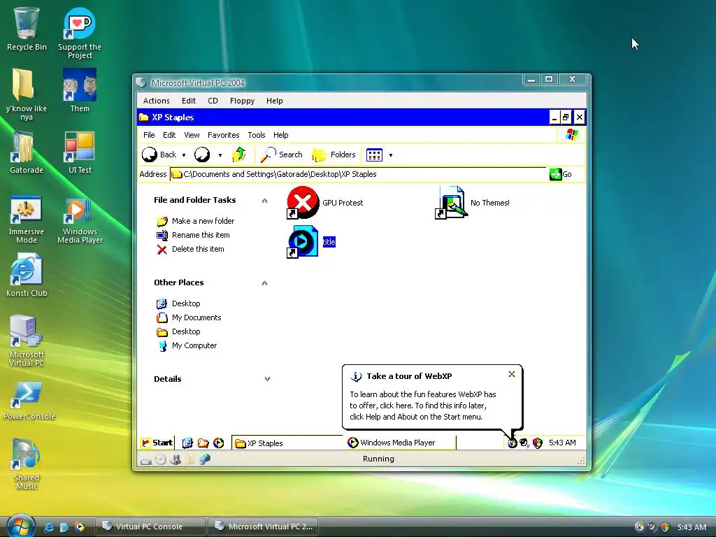Open the Favorites menu
Screen dimensions: 716x537
[x=223, y=135]
